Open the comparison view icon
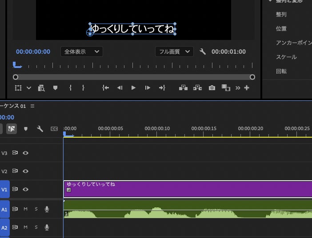Screen dimensions: 312x238 pyautogui.click(x=226, y=87)
